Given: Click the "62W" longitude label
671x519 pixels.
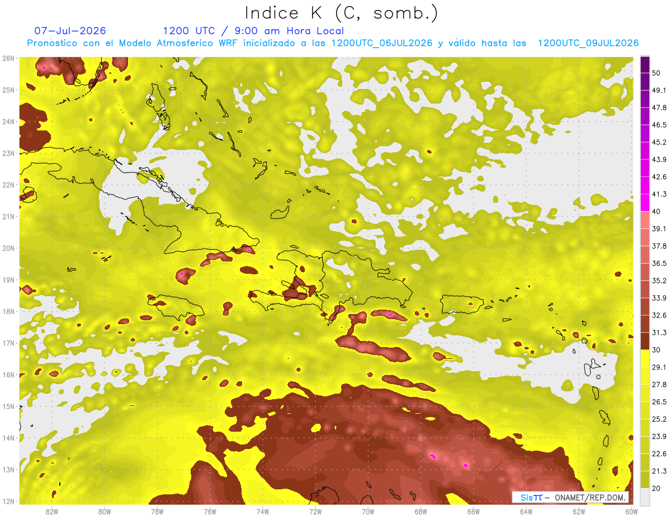Looking at the screenshot, I should tap(579, 511).
